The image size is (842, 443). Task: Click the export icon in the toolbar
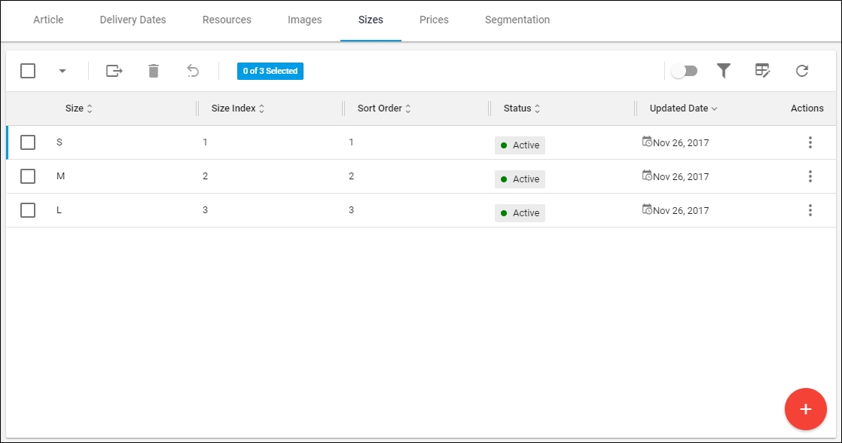114,71
